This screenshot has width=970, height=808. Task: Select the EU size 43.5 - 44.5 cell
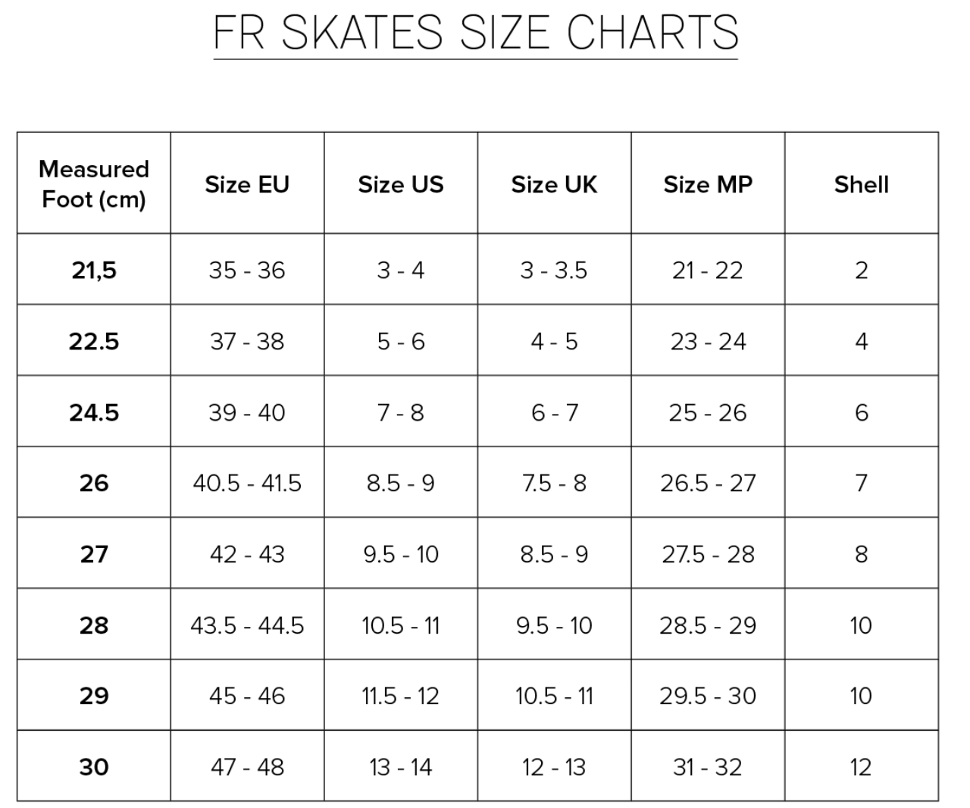(x=247, y=625)
